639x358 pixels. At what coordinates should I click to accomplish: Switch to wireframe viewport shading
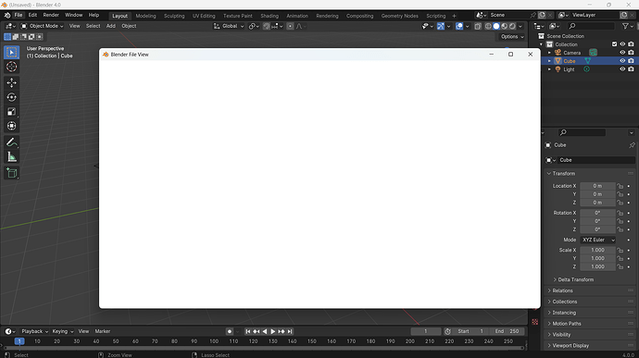pyautogui.click(x=488, y=26)
